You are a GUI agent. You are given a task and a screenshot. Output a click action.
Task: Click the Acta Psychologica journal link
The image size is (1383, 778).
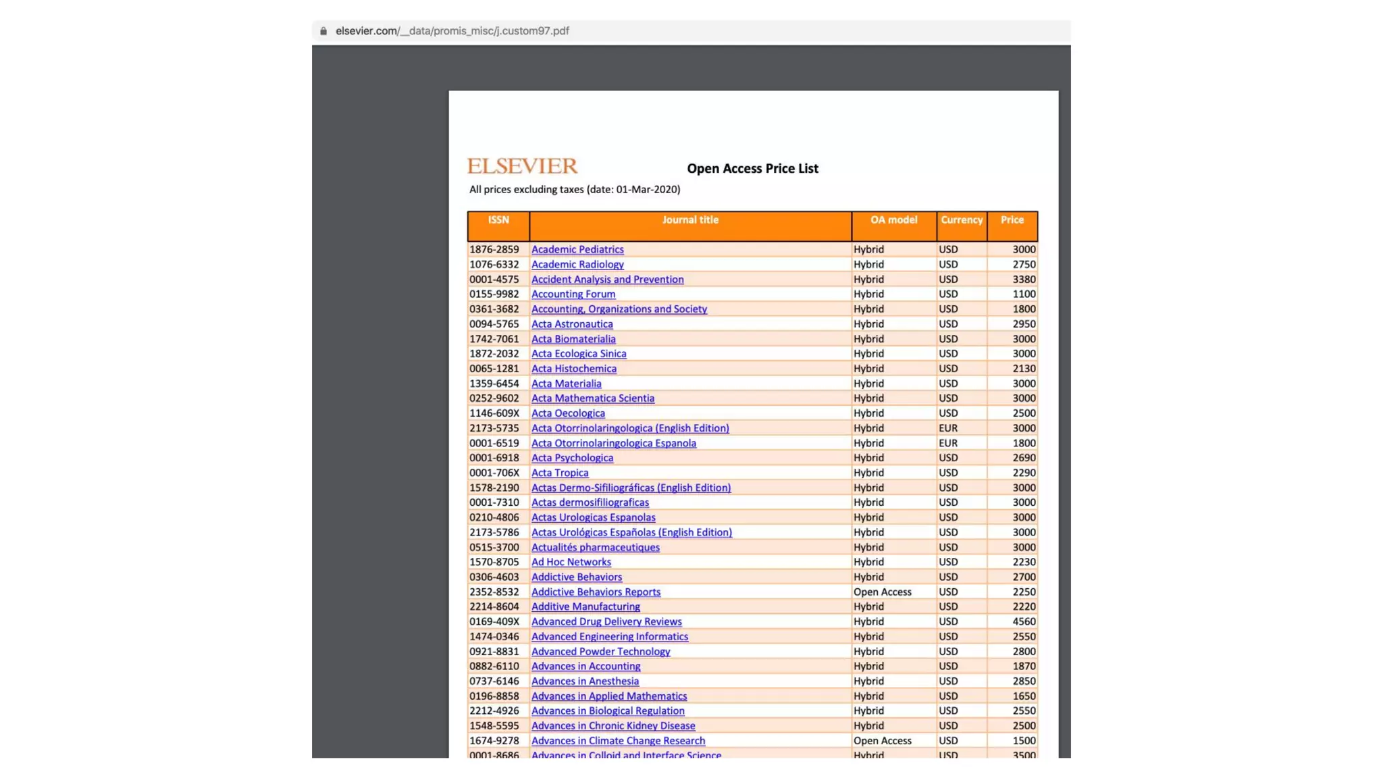tap(572, 457)
